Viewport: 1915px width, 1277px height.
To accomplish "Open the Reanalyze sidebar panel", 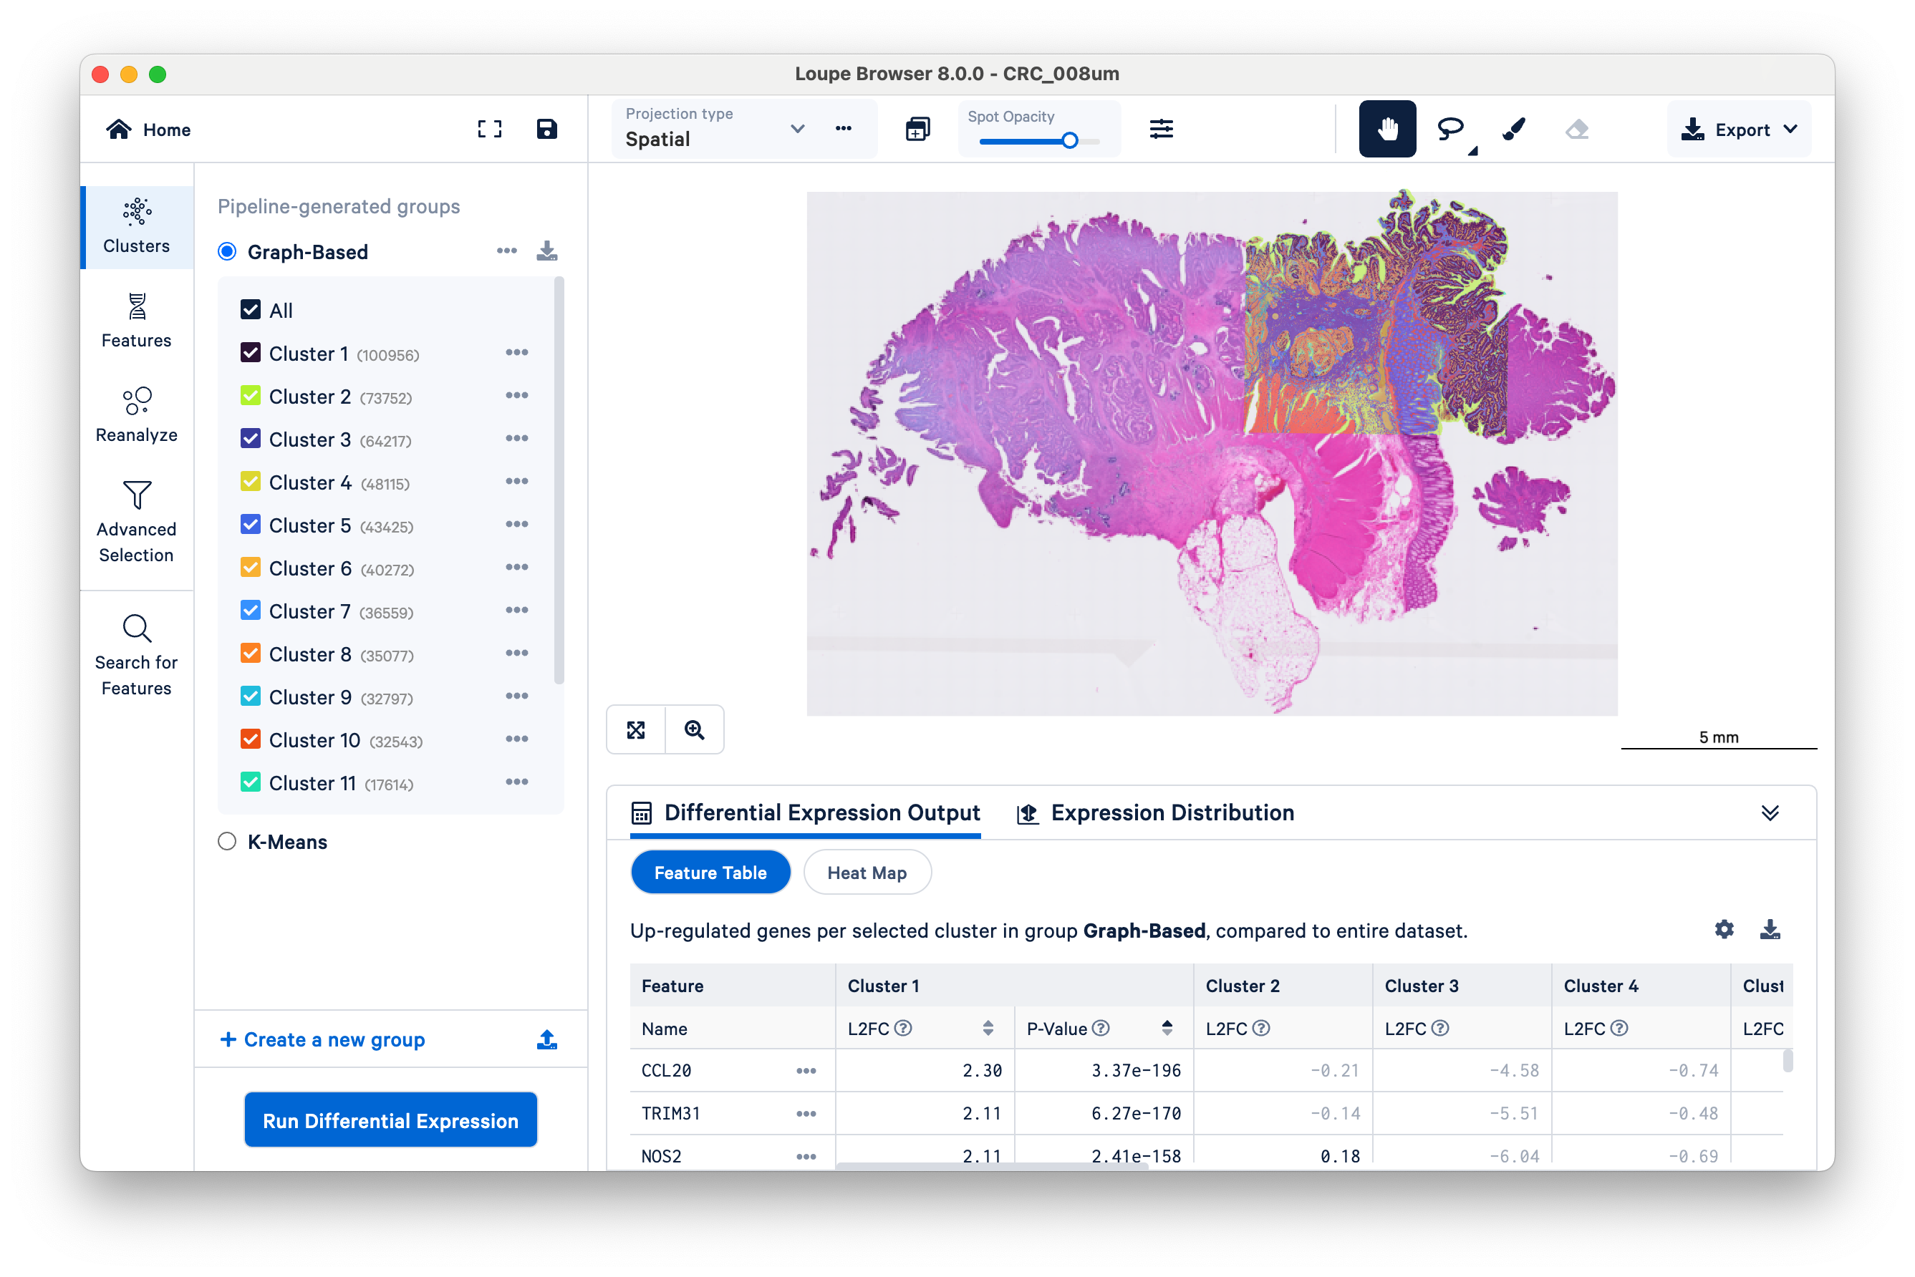I will 137,414.
